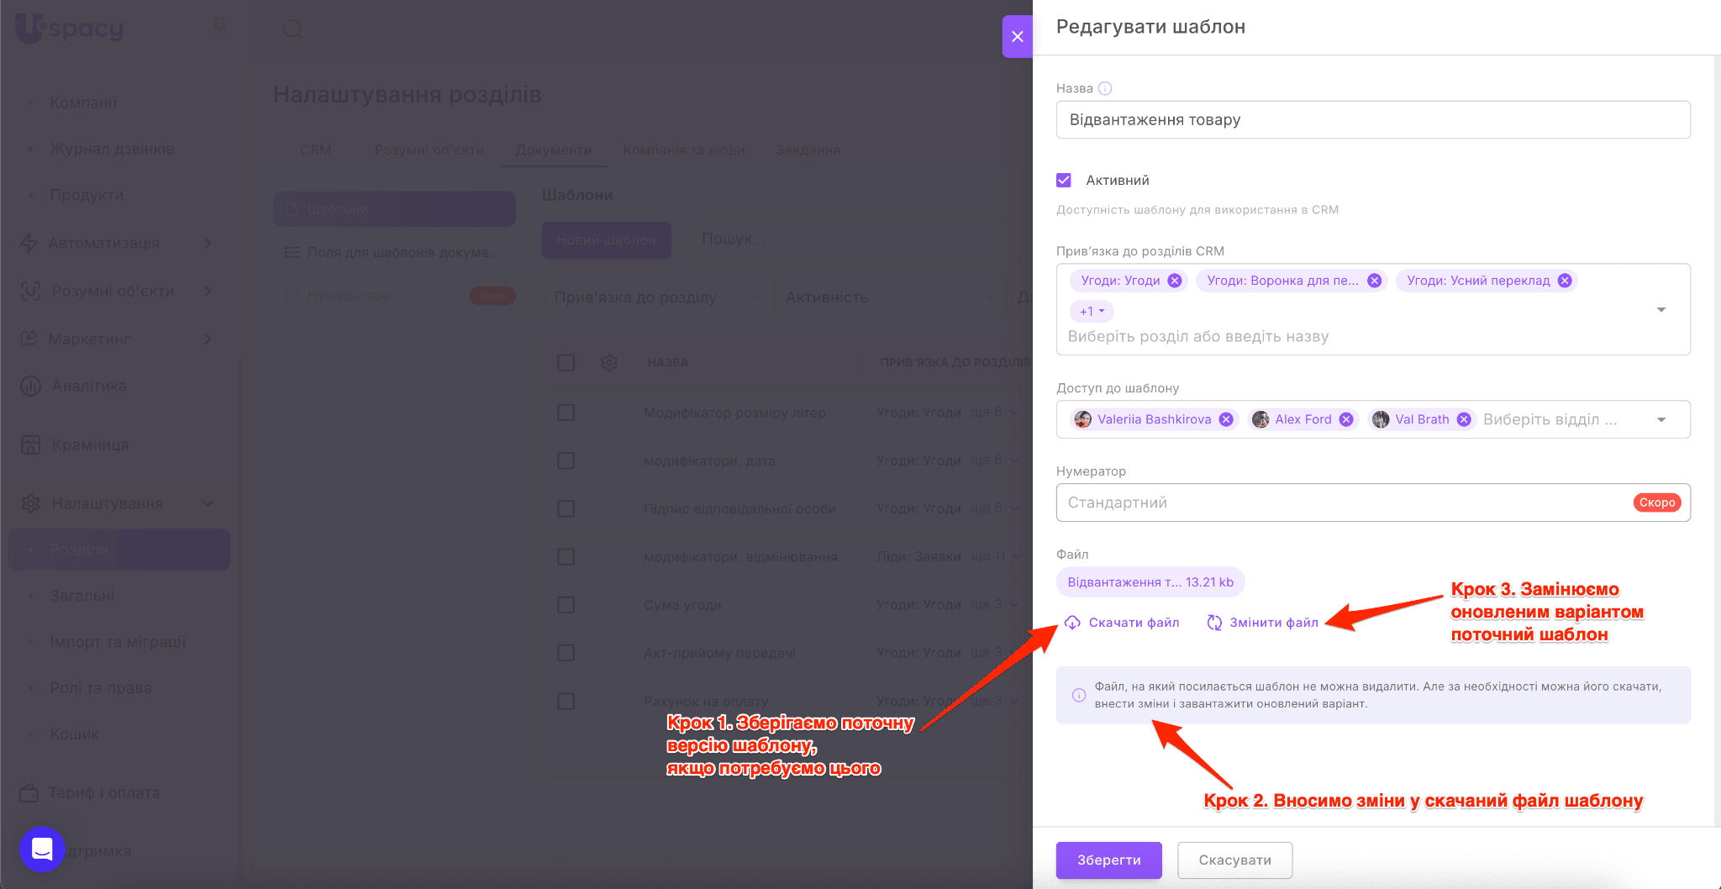Open the template access dropdown arrow

[1660, 419]
